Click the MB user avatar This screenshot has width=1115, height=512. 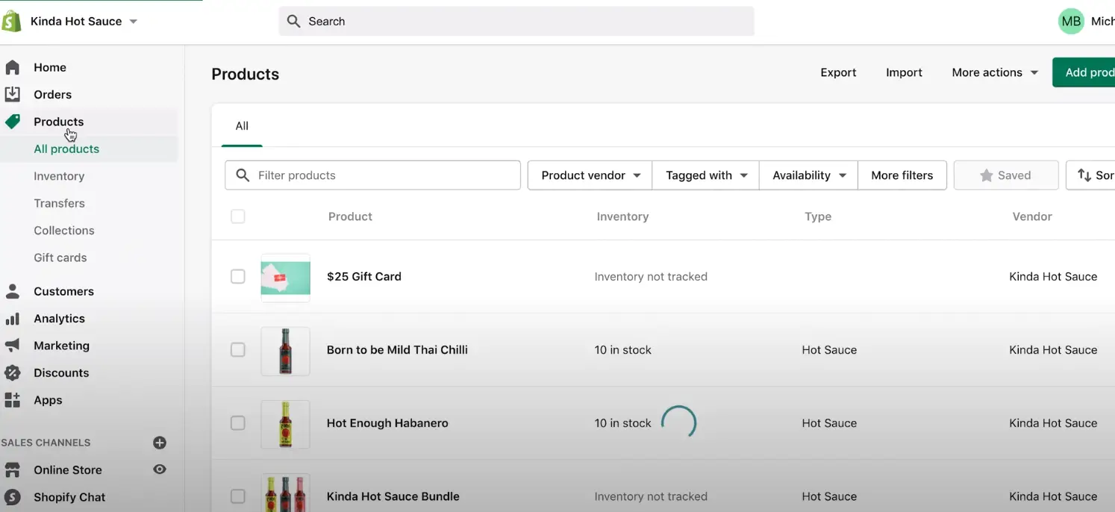click(x=1071, y=22)
